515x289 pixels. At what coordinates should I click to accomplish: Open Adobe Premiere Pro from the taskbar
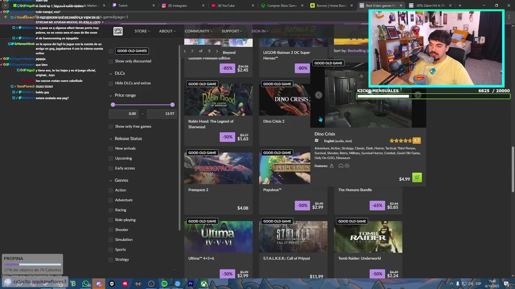191,284
